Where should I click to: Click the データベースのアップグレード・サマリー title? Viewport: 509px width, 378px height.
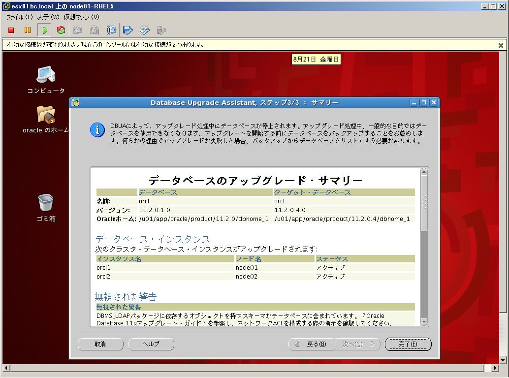tap(256, 181)
